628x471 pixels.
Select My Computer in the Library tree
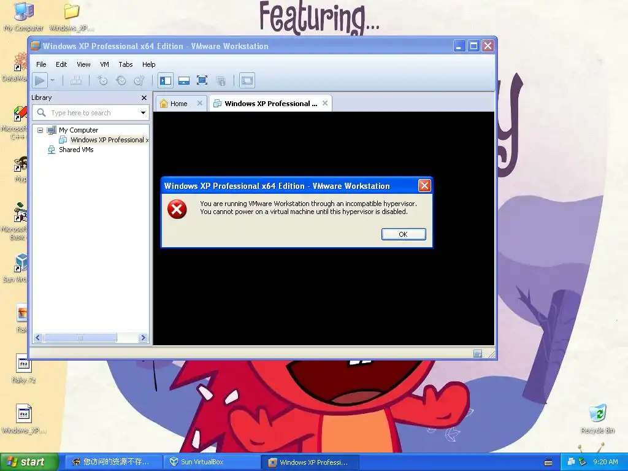point(78,130)
